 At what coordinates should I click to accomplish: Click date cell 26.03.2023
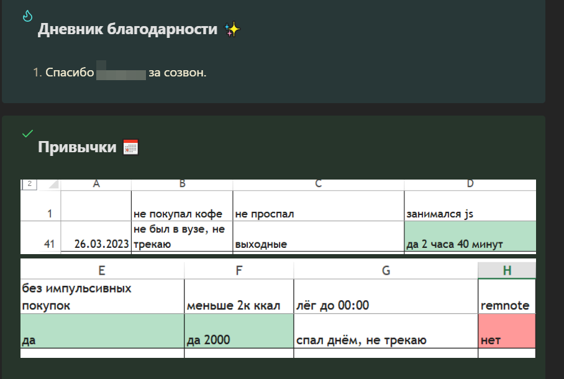tap(96, 237)
